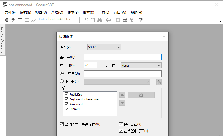The height and width of the screenshot is (136, 223).
Task: Click the binoculars Find icon
Action: tap(100, 20)
